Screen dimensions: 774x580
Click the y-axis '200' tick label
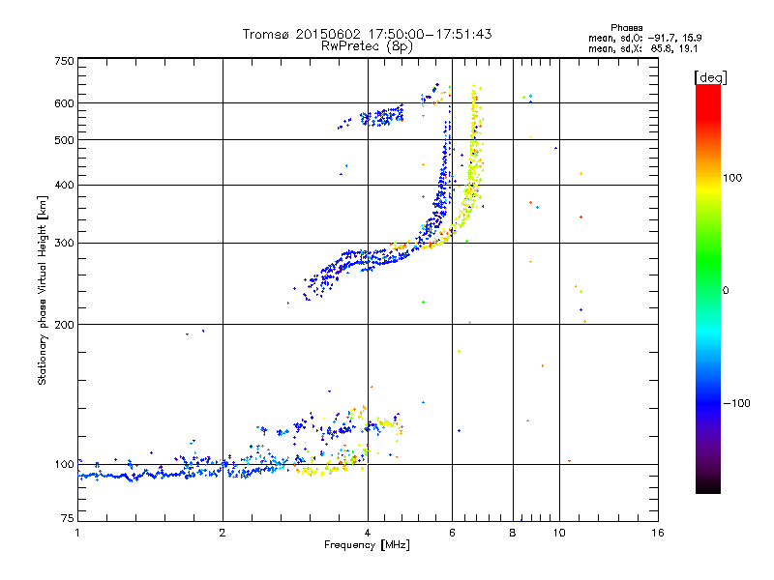click(64, 325)
